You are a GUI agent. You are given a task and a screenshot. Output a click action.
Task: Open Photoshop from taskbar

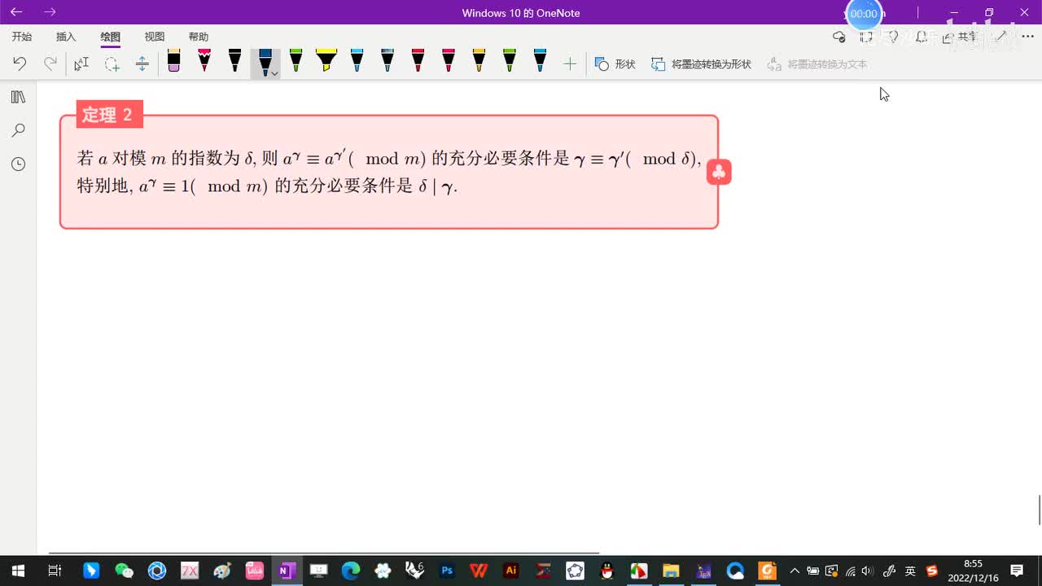pyautogui.click(x=447, y=571)
